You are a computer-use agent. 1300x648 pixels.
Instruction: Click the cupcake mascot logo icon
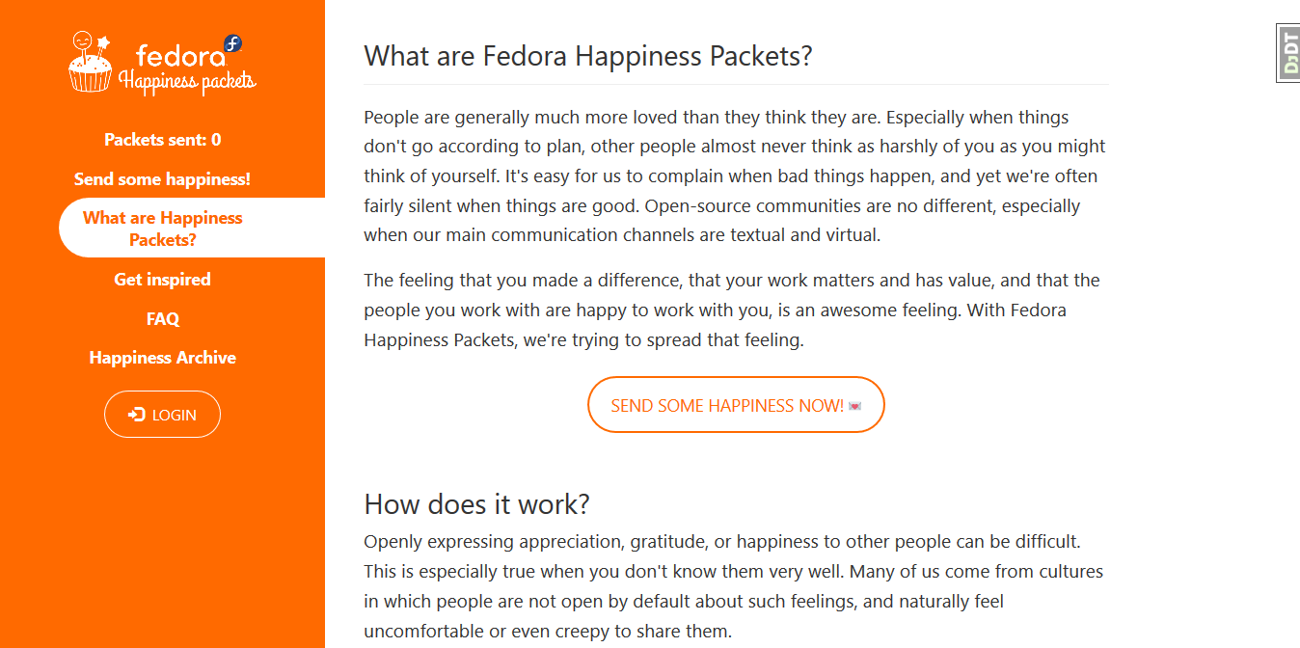(x=91, y=62)
